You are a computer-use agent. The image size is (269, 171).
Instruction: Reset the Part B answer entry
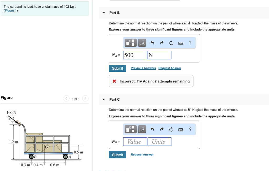coord(171,43)
